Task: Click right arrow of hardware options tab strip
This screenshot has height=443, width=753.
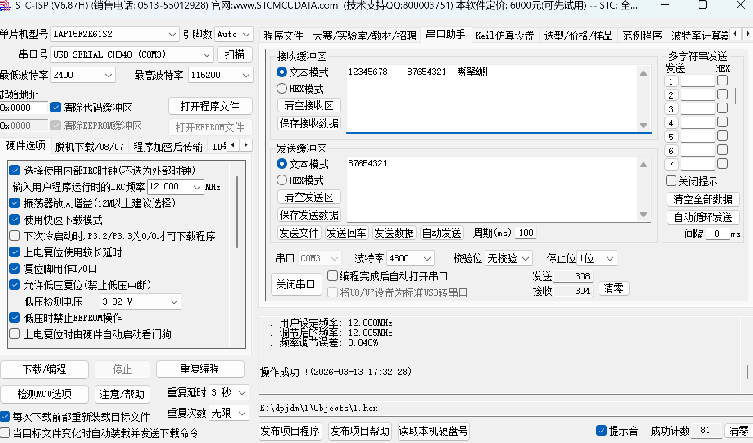Action: coord(246,145)
